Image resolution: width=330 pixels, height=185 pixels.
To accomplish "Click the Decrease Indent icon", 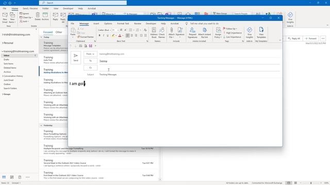I will click(x=141, y=35).
